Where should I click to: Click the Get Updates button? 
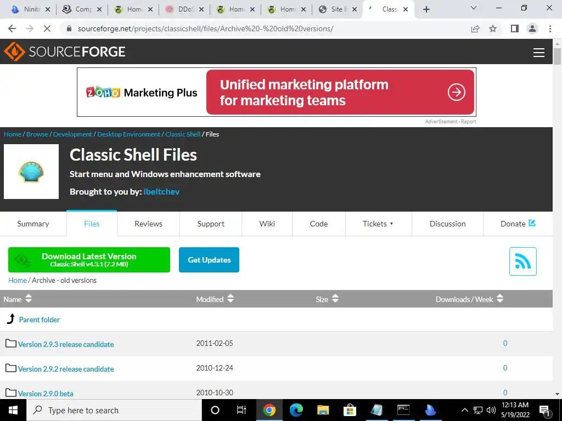(209, 260)
